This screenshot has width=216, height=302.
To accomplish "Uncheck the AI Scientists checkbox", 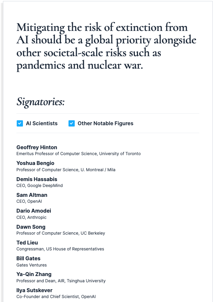I will tap(20, 124).
